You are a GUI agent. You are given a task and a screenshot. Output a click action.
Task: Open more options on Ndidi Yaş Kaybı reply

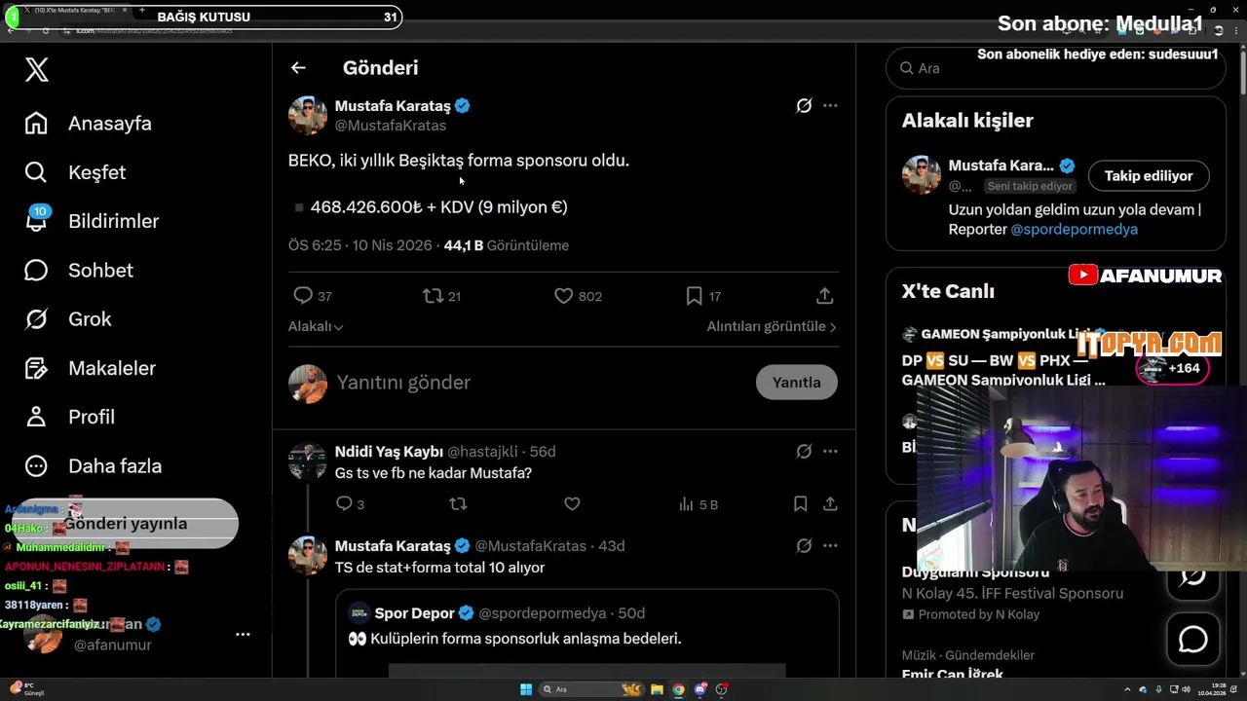click(x=830, y=451)
